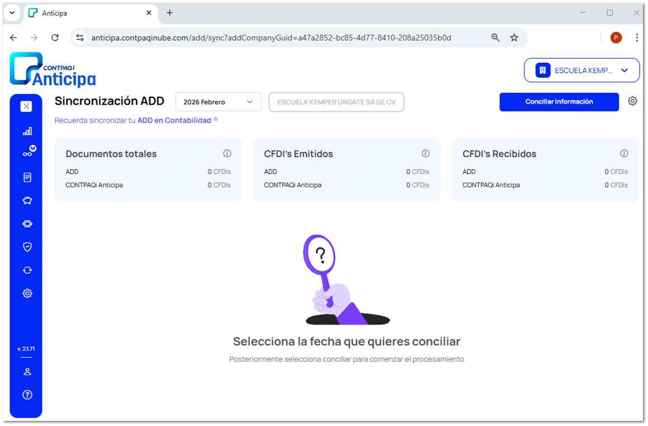The height and width of the screenshot is (426, 648).
Task: Click CONTPAQi Anticipa count in CFDI's Emitidos
Action: tap(417, 185)
